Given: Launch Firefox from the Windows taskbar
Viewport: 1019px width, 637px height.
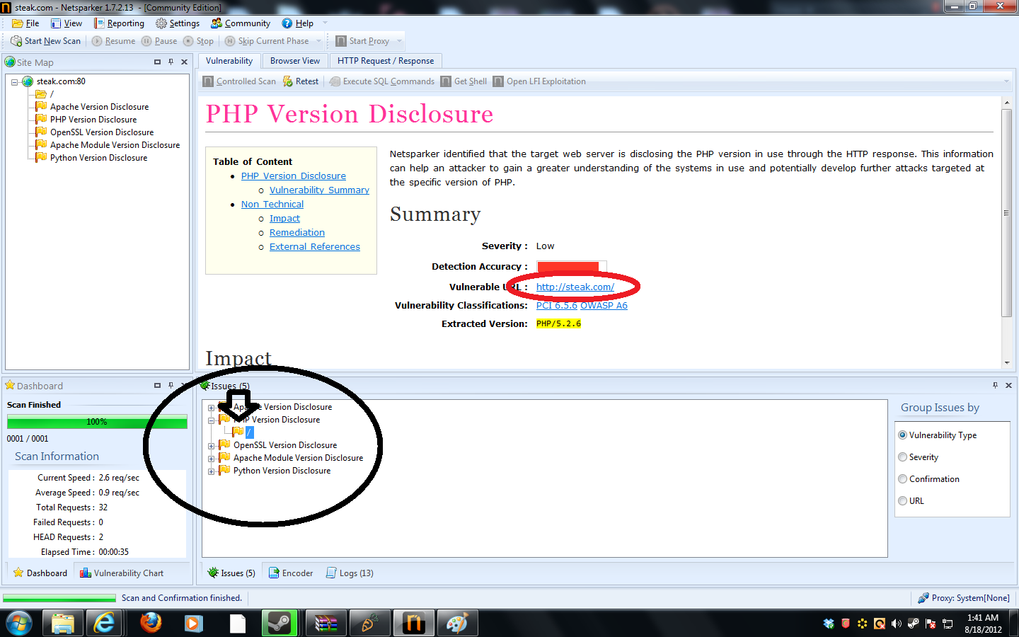Looking at the screenshot, I should [x=151, y=623].
